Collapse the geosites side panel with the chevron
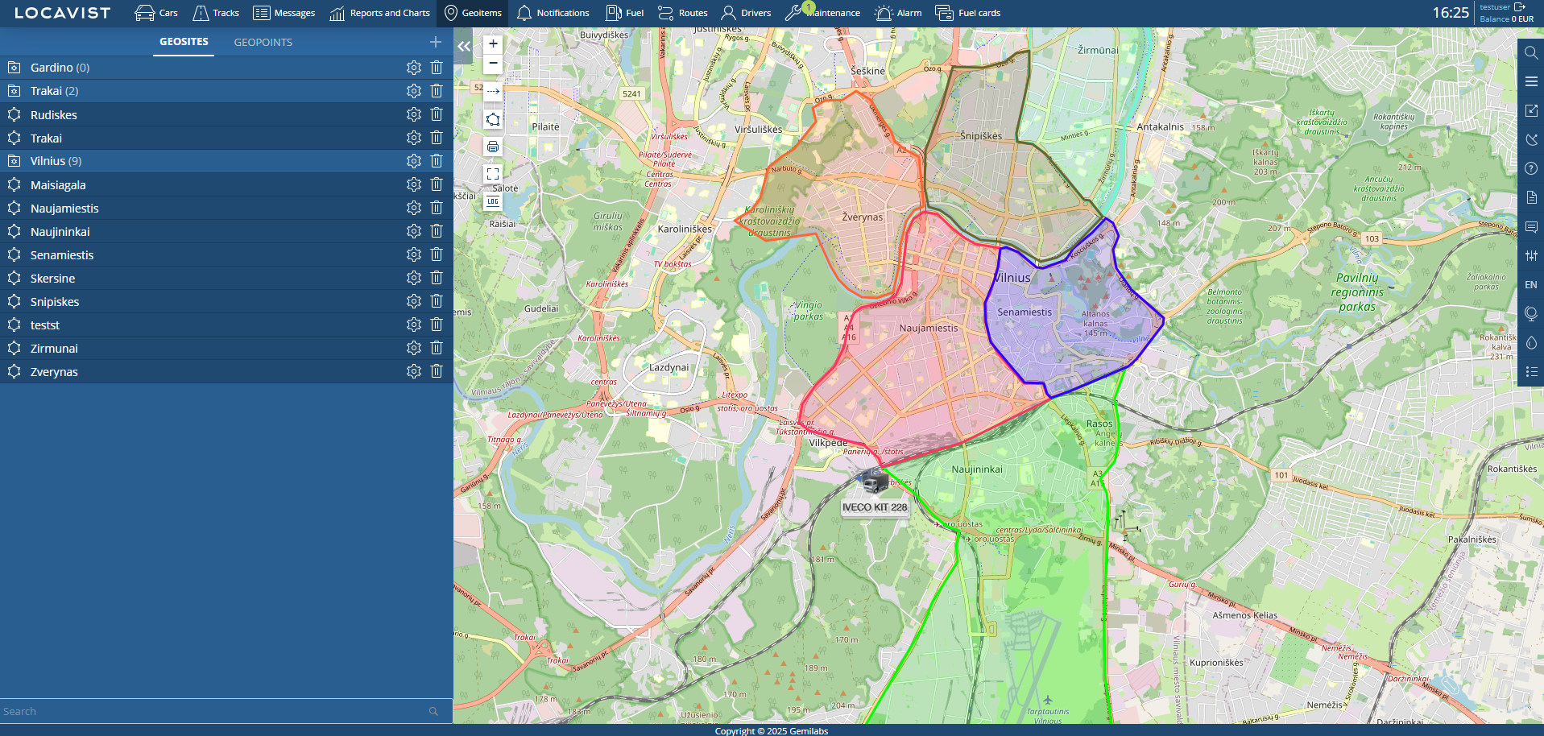Image resolution: width=1544 pixels, height=736 pixels. pos(464,47)
